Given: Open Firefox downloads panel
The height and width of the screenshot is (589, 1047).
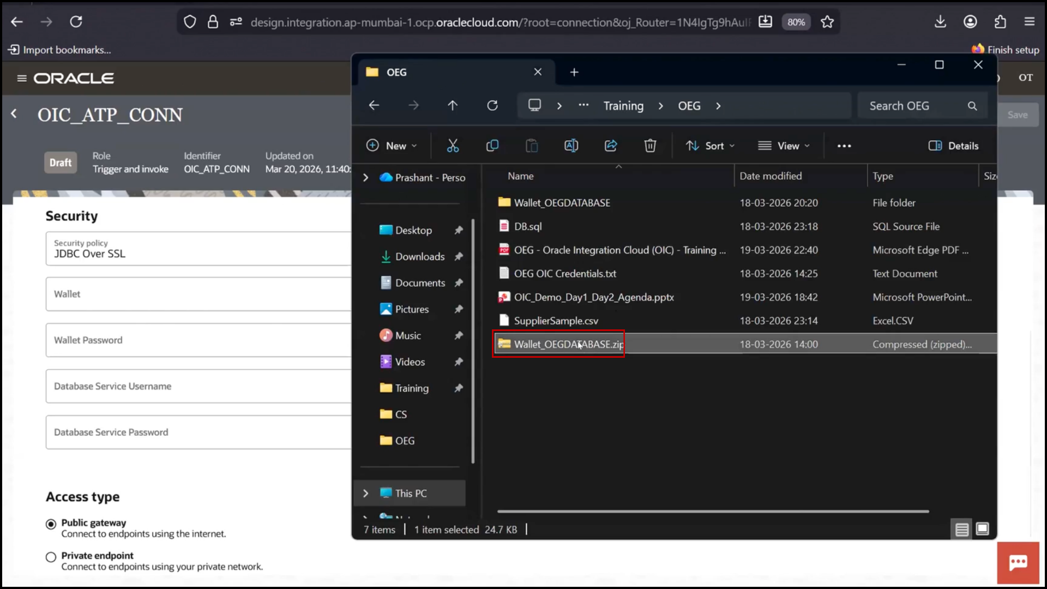Looking at the screenshot, I should [x=940, y=22].
